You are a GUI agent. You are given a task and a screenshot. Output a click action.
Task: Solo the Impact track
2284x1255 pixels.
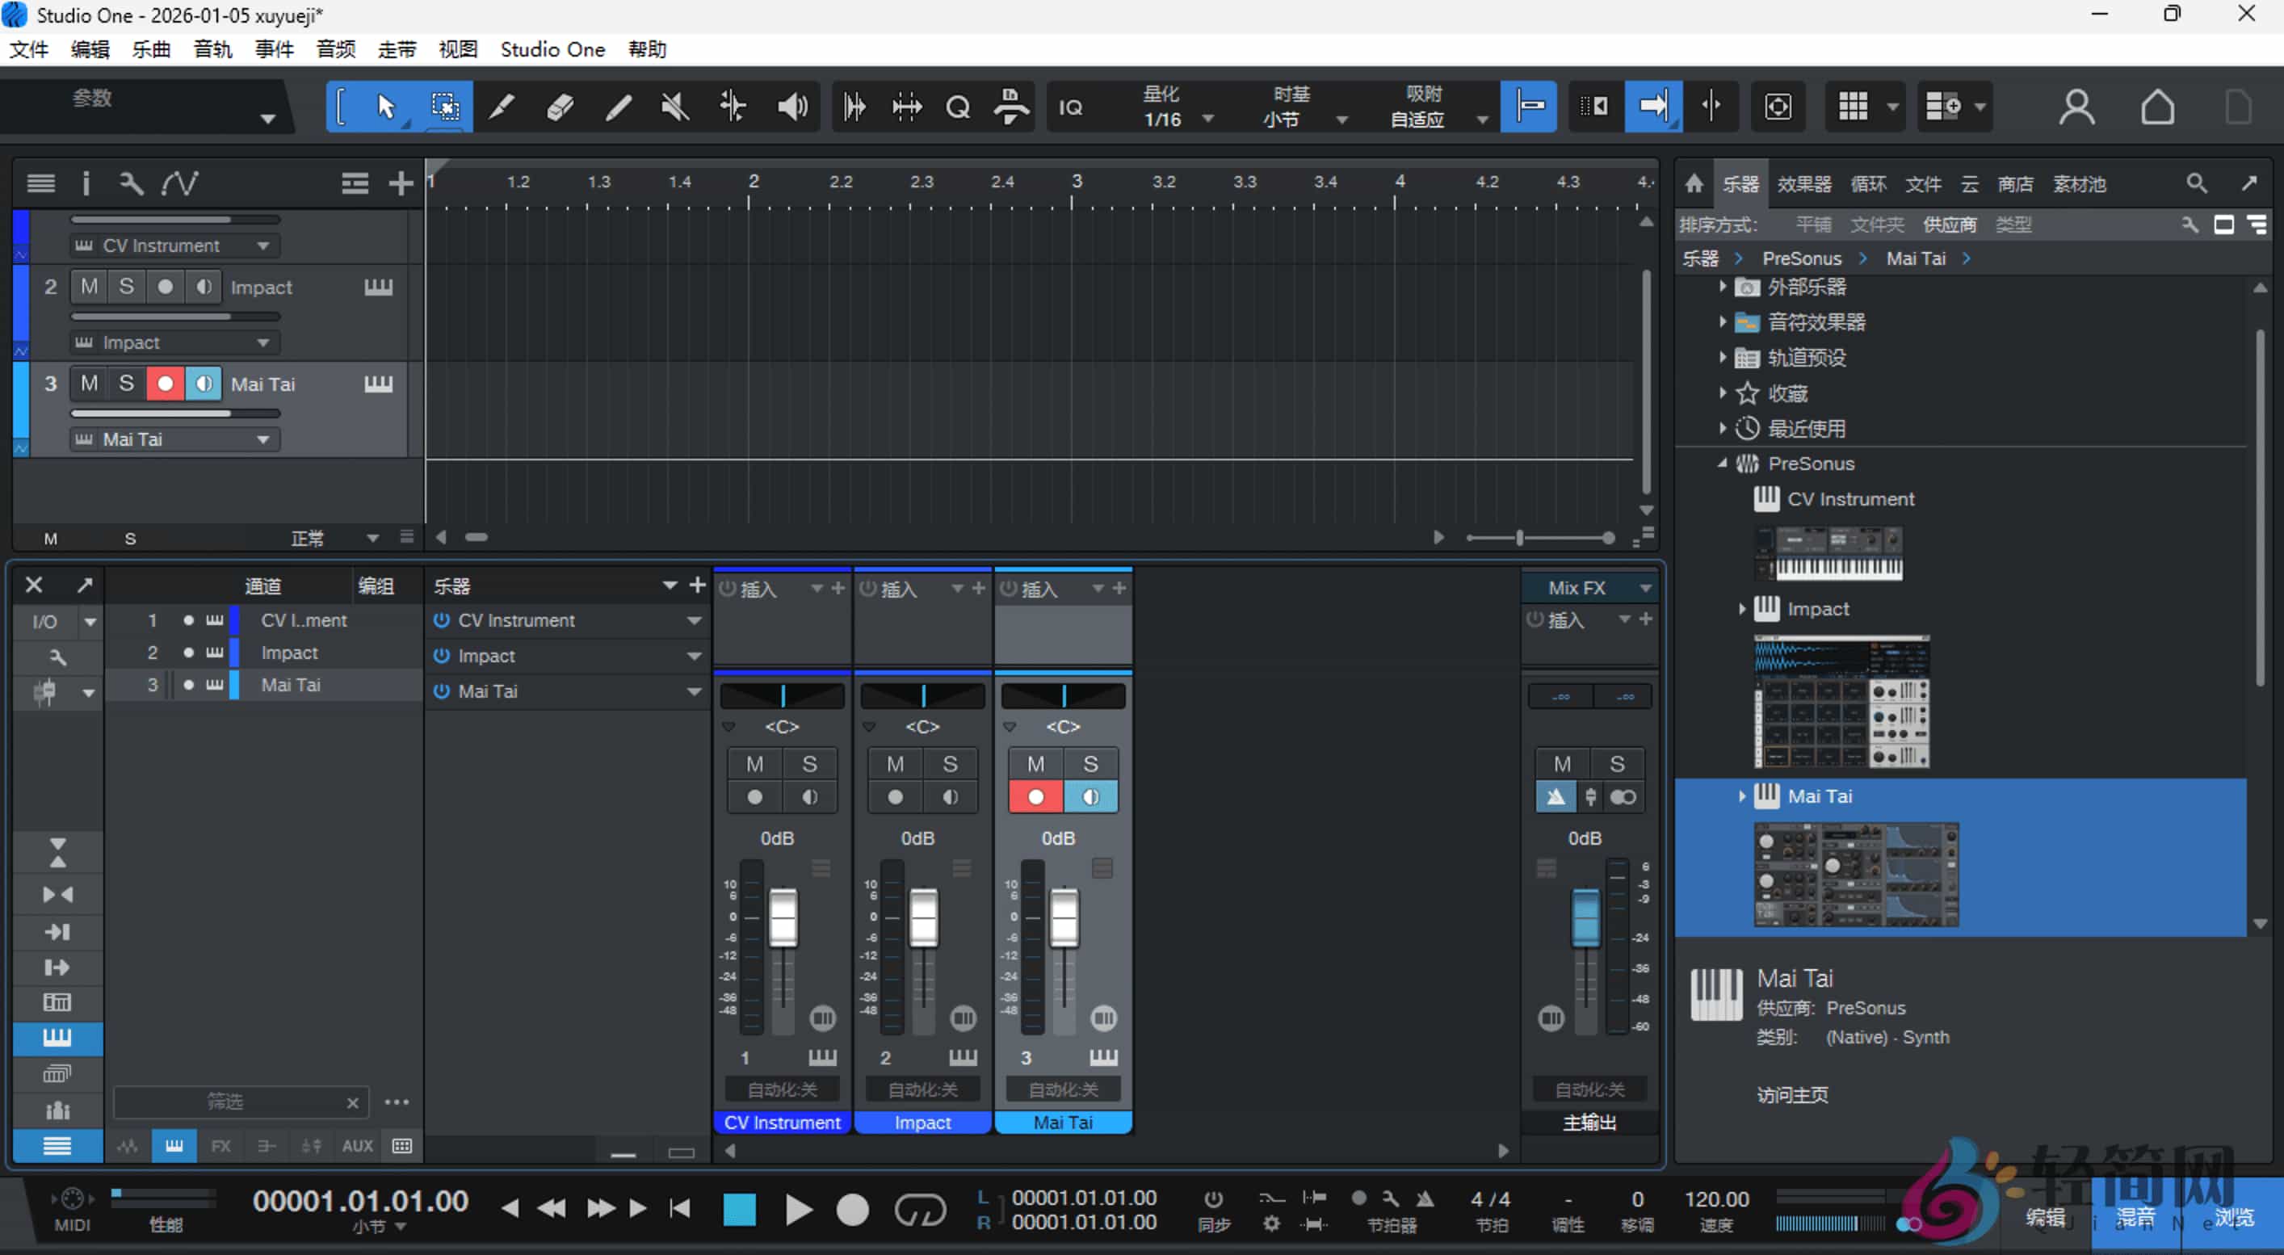pyautogui.click(x=126, y=286)
